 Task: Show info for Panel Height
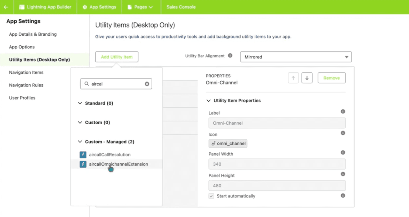(x=343, y=174)
